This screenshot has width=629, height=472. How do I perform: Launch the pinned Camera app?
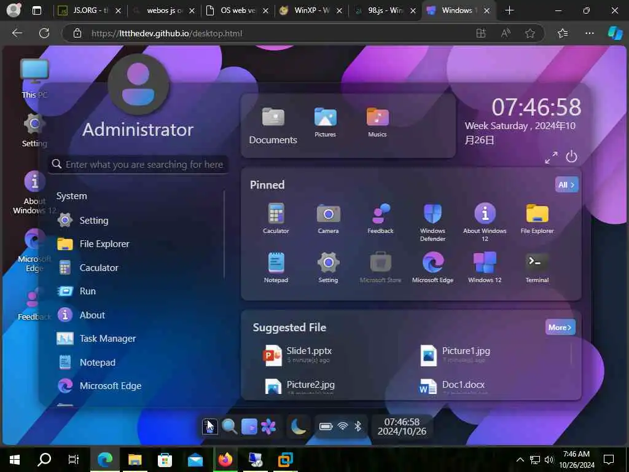click(328, 218)
